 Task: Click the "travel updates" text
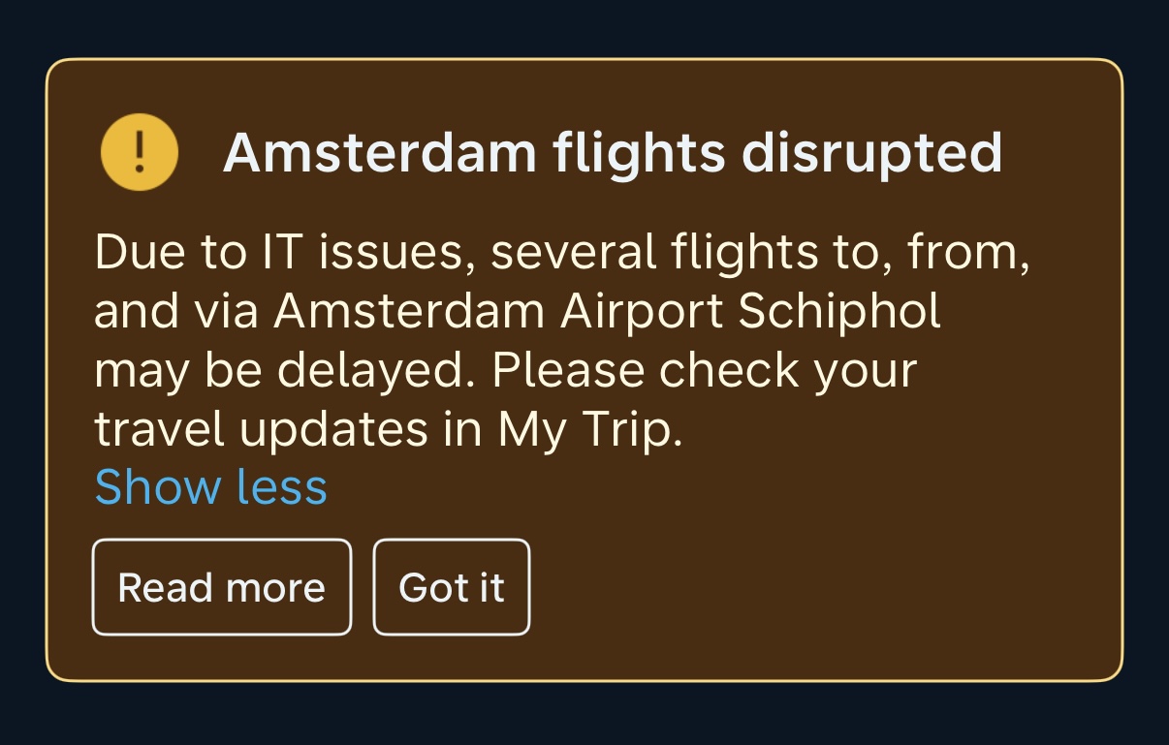click(261, 430)
